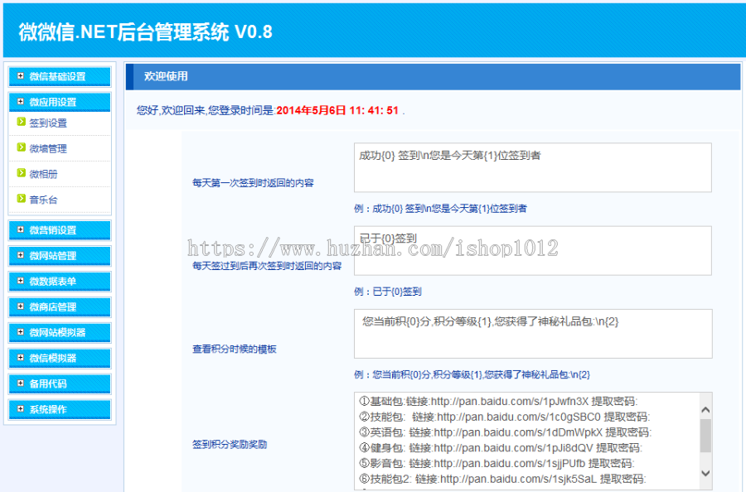This screenshot has height=492, width=746.
Task: Click the green icon beside 微相册
Action: (x=20, y=173)
